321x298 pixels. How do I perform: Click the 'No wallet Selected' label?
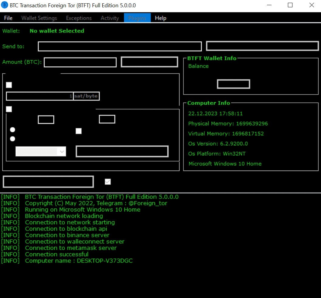click(x=57, y=31)
